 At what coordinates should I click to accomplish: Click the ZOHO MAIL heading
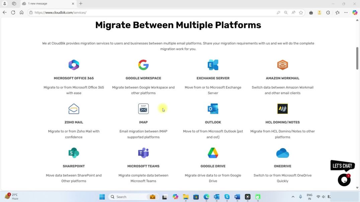[x=74, y=122]
